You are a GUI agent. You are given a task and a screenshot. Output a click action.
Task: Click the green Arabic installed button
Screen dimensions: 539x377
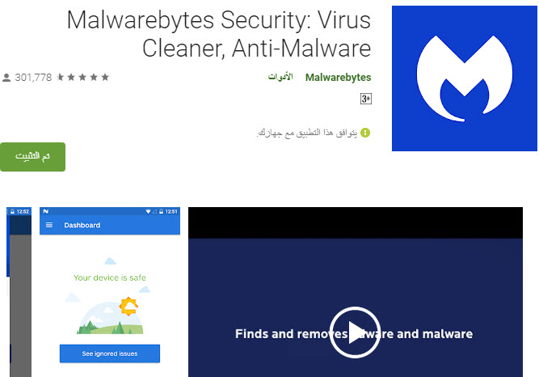(32, 157)
